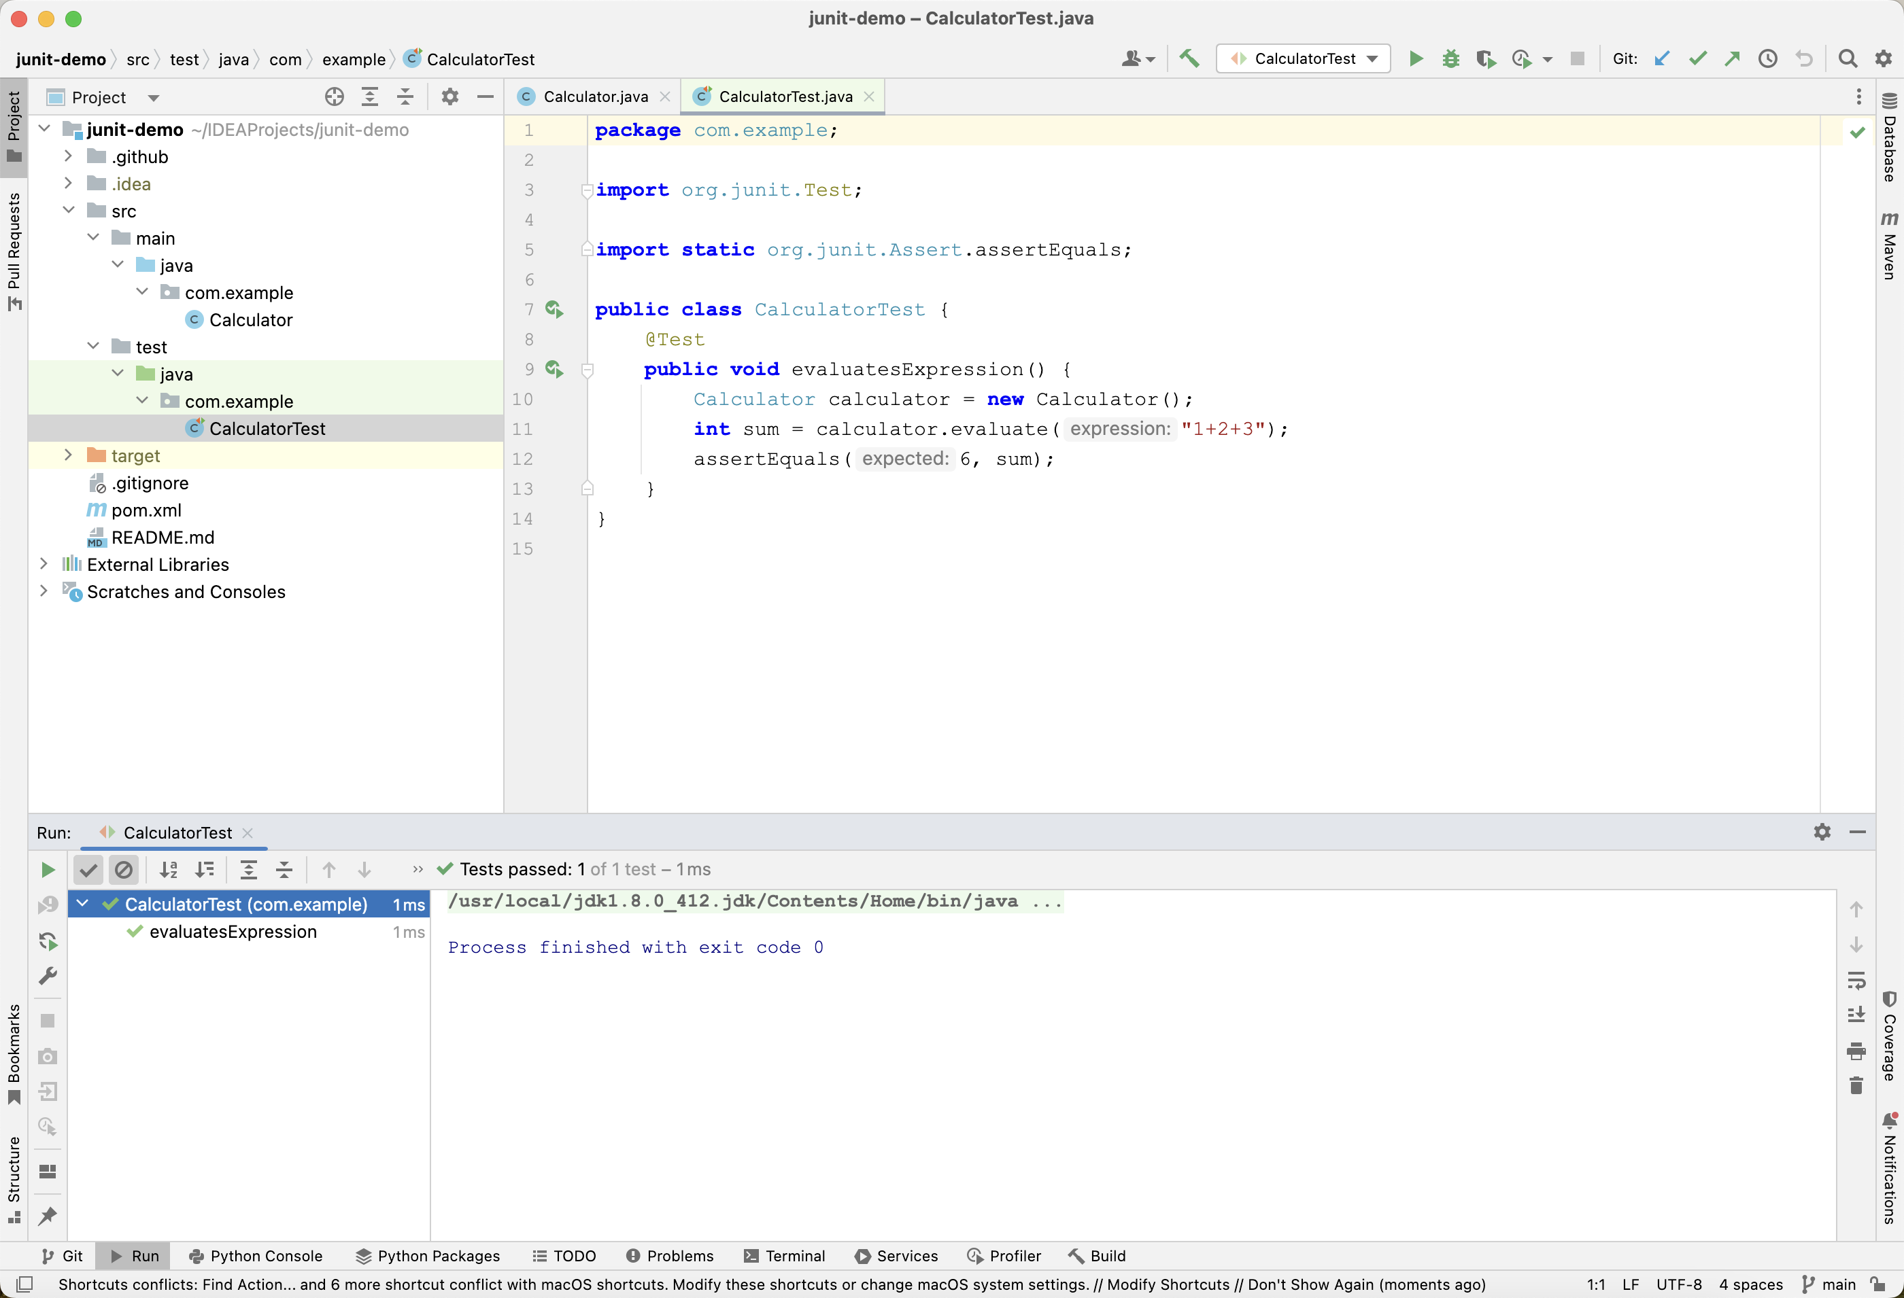This screenshot has height=1298, width=1904.
Task: Collapse the src folder node
Action: coord(69,211)
